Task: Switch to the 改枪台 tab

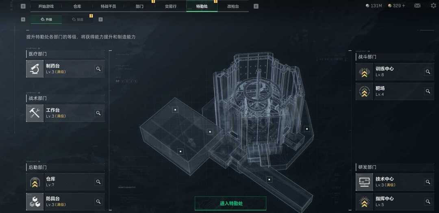Action: pyautogui.click(x=233, y=6)
